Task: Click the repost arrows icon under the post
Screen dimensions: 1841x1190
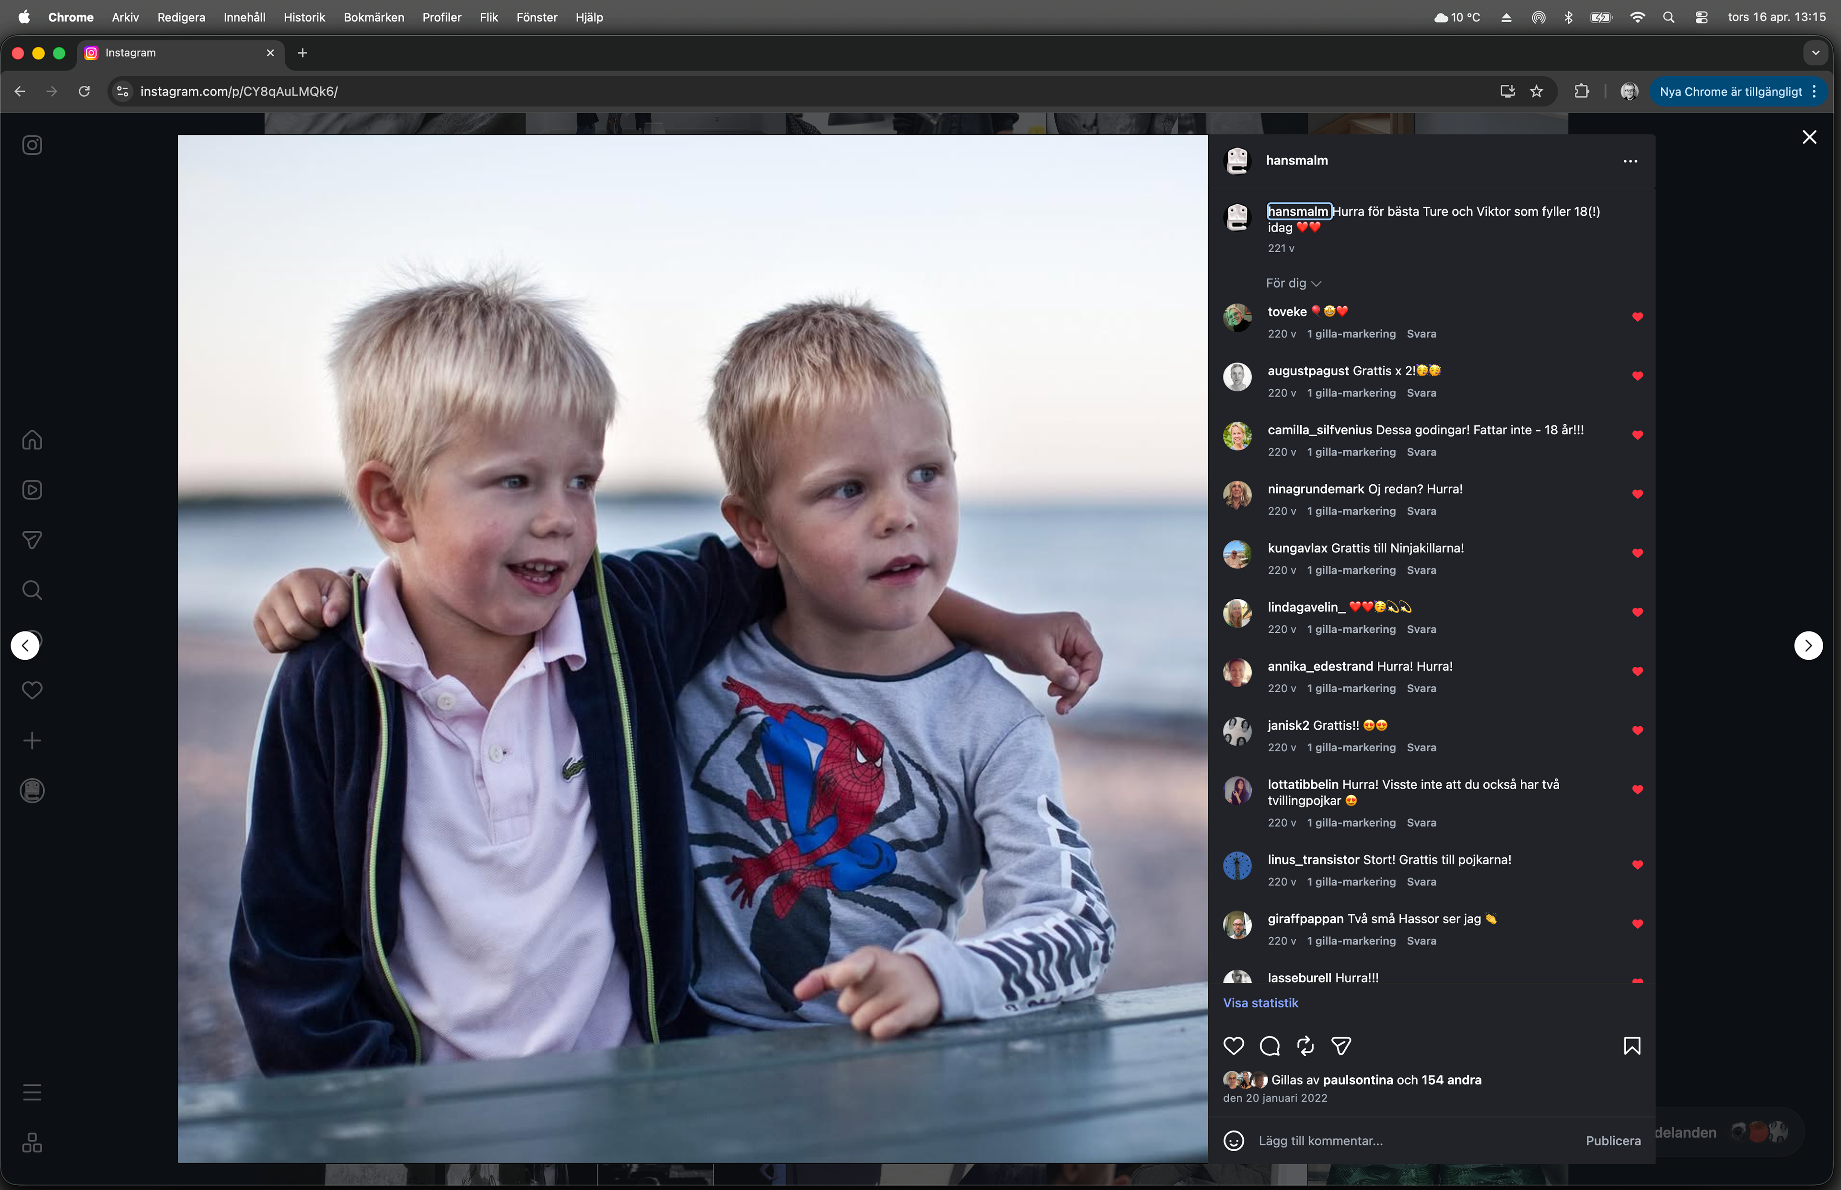Action: point(1305,1046)
